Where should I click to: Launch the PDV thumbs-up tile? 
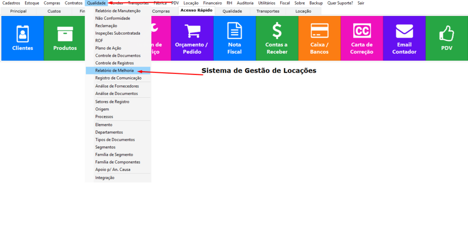[x=446, y=33]
